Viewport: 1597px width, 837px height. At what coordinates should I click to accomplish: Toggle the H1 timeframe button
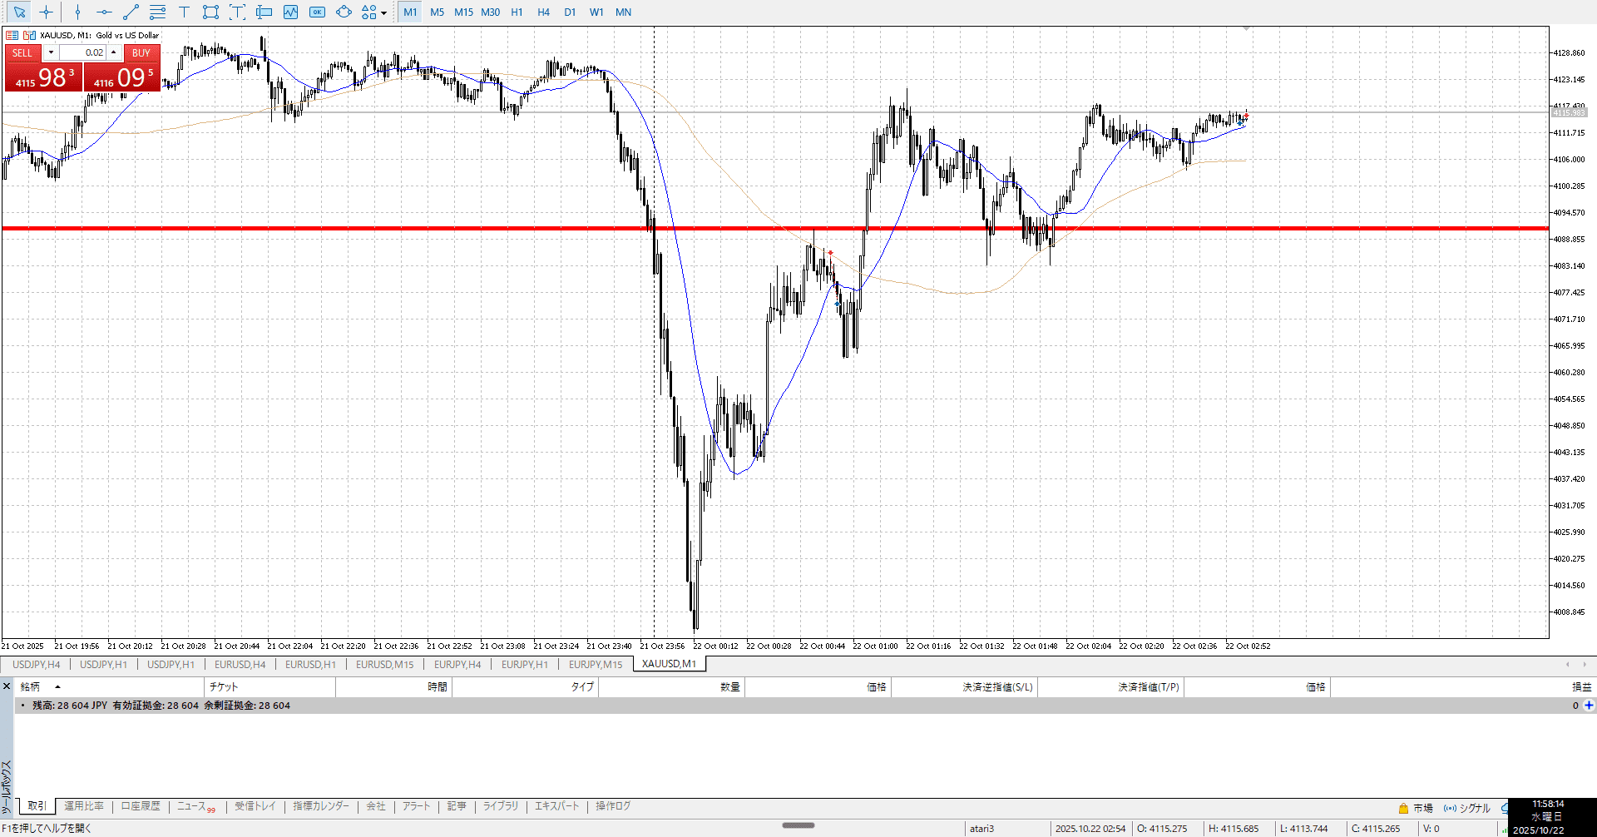[517, 12]
